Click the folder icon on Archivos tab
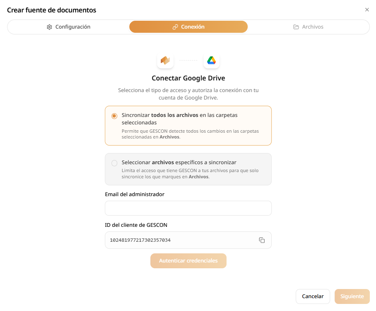The height and width of the screenshot is (311, 376). coord(296,27)
